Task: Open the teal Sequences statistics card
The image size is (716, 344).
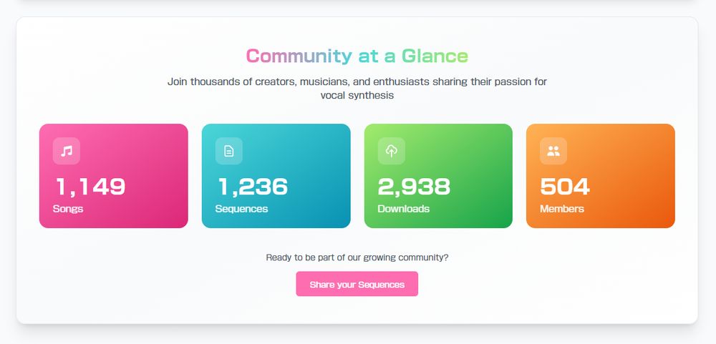Action: pos(276,176)
